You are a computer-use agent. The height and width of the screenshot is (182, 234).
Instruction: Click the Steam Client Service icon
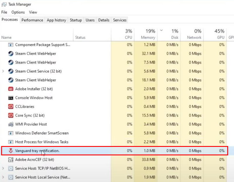pyautogui.click(x=11, y=71)
